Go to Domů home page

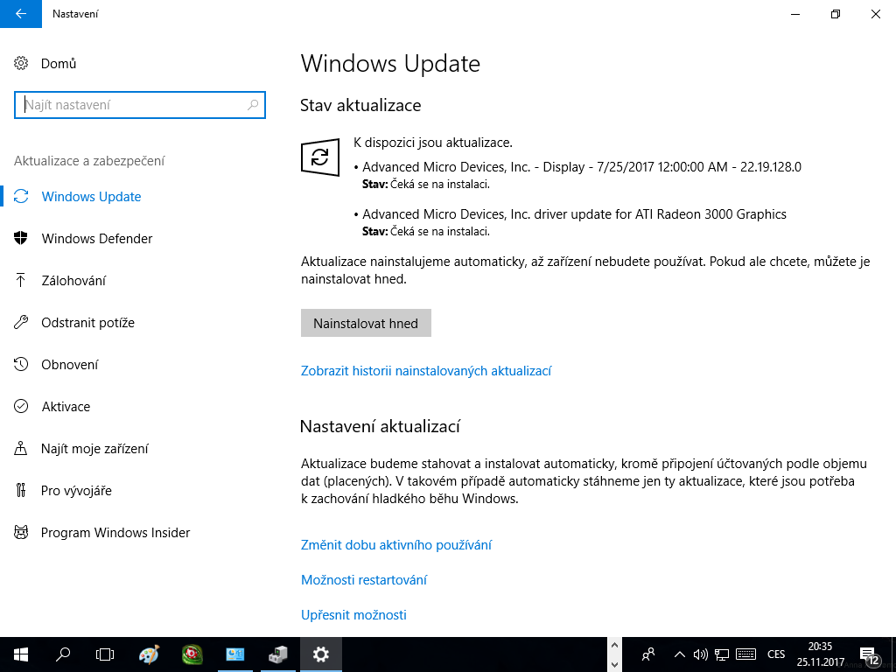59,63
